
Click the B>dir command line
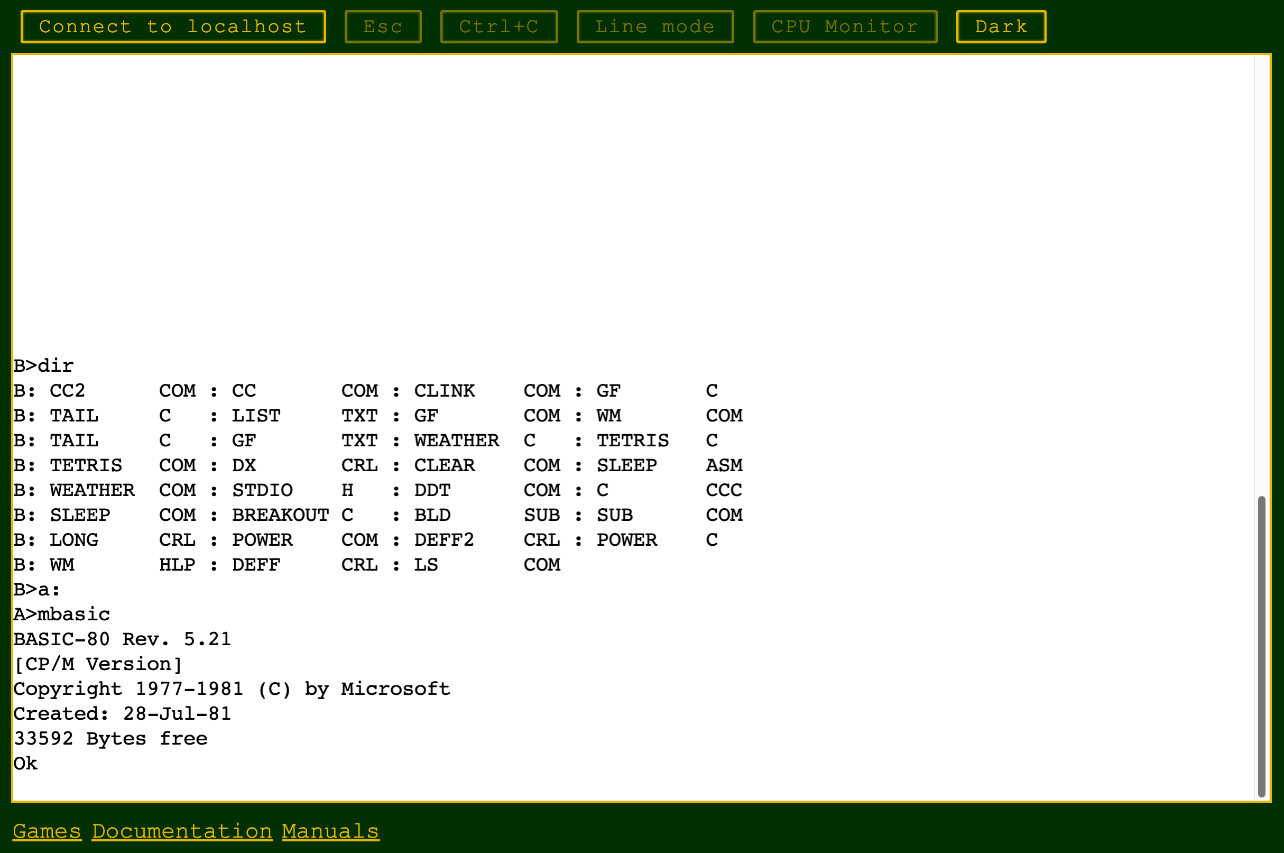pos(43,366)
